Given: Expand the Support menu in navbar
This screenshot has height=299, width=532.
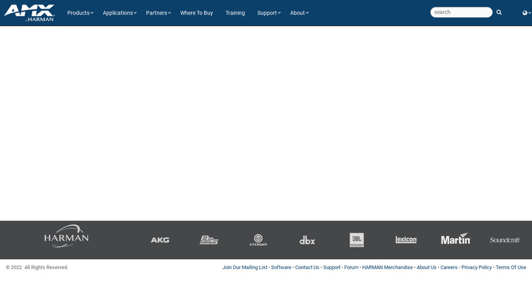Looking at the screenshot, I should [x=269, y=13].
